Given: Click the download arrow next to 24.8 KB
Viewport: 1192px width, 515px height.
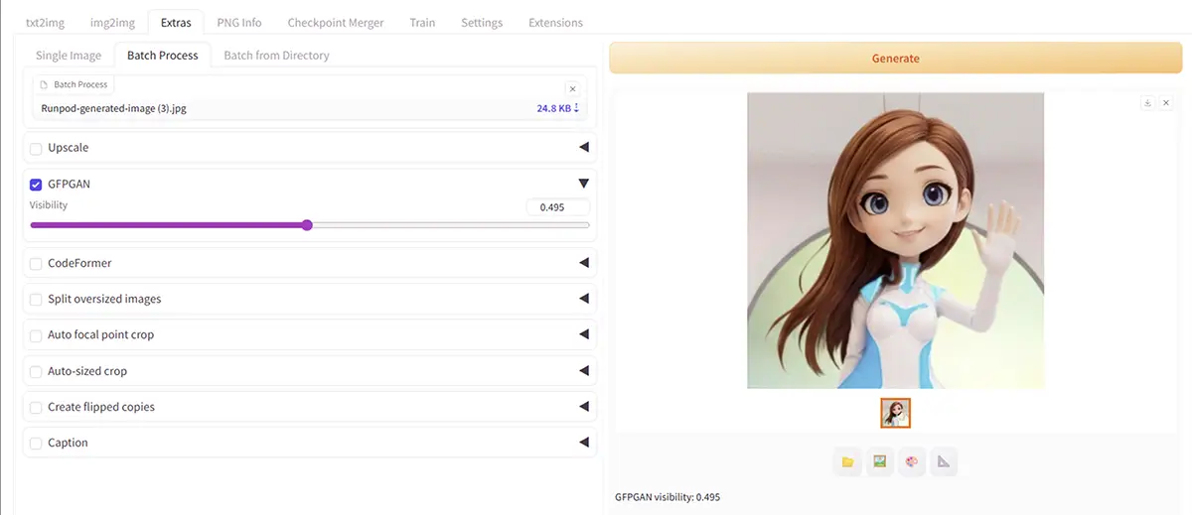Looking at the screenshot, I should click(x=576, y=108).
